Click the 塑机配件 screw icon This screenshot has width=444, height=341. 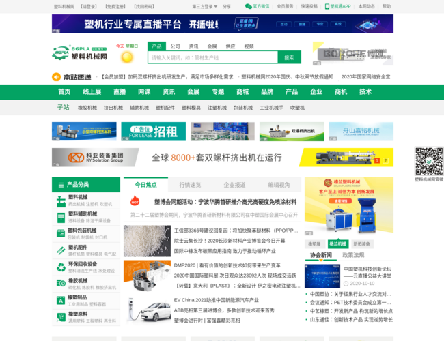pyautogui.click(x=61, y=250)
